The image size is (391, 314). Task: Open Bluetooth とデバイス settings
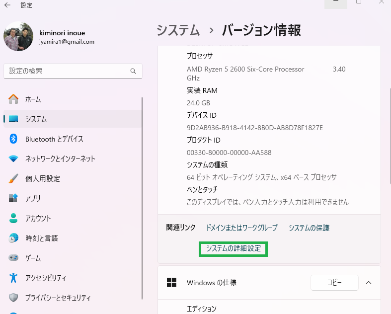pos(73,139)
